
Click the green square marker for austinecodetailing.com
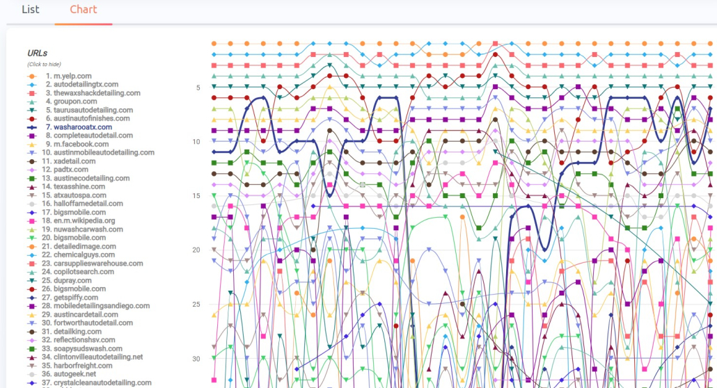(31, 178)
